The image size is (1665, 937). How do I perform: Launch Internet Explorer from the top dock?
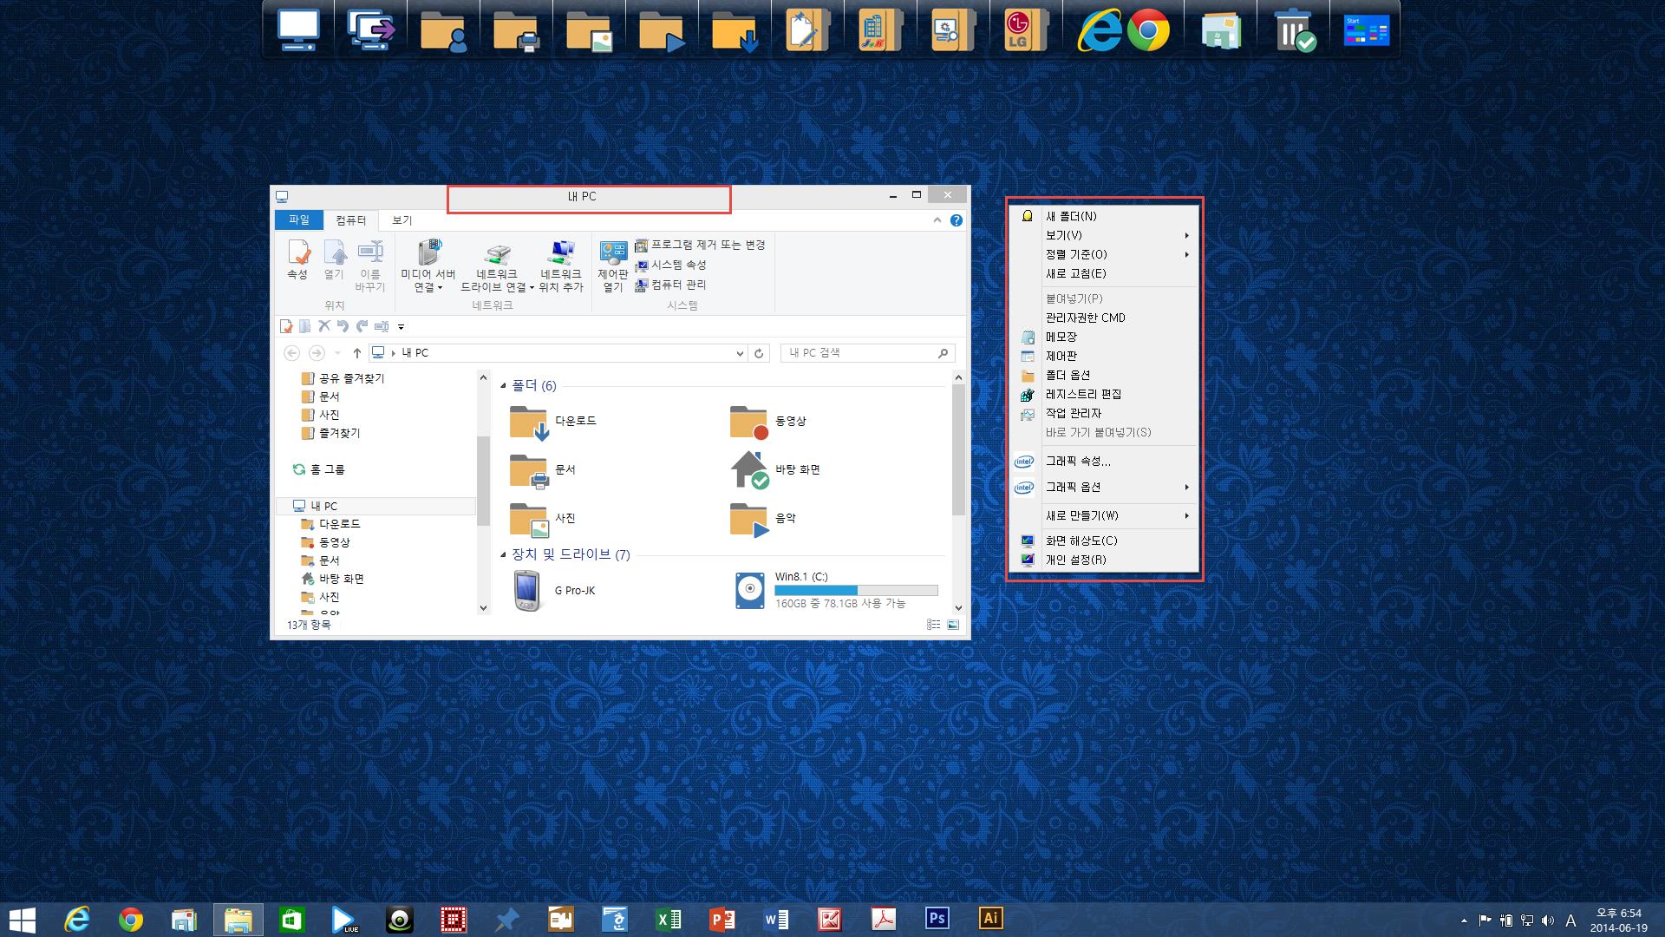(1099, 31)
